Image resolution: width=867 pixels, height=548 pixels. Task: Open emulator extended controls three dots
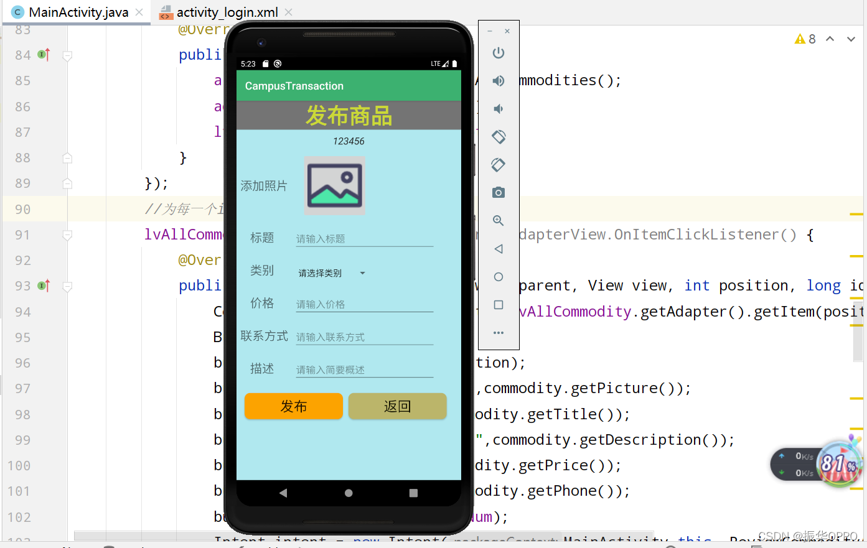tap(499, 333)
